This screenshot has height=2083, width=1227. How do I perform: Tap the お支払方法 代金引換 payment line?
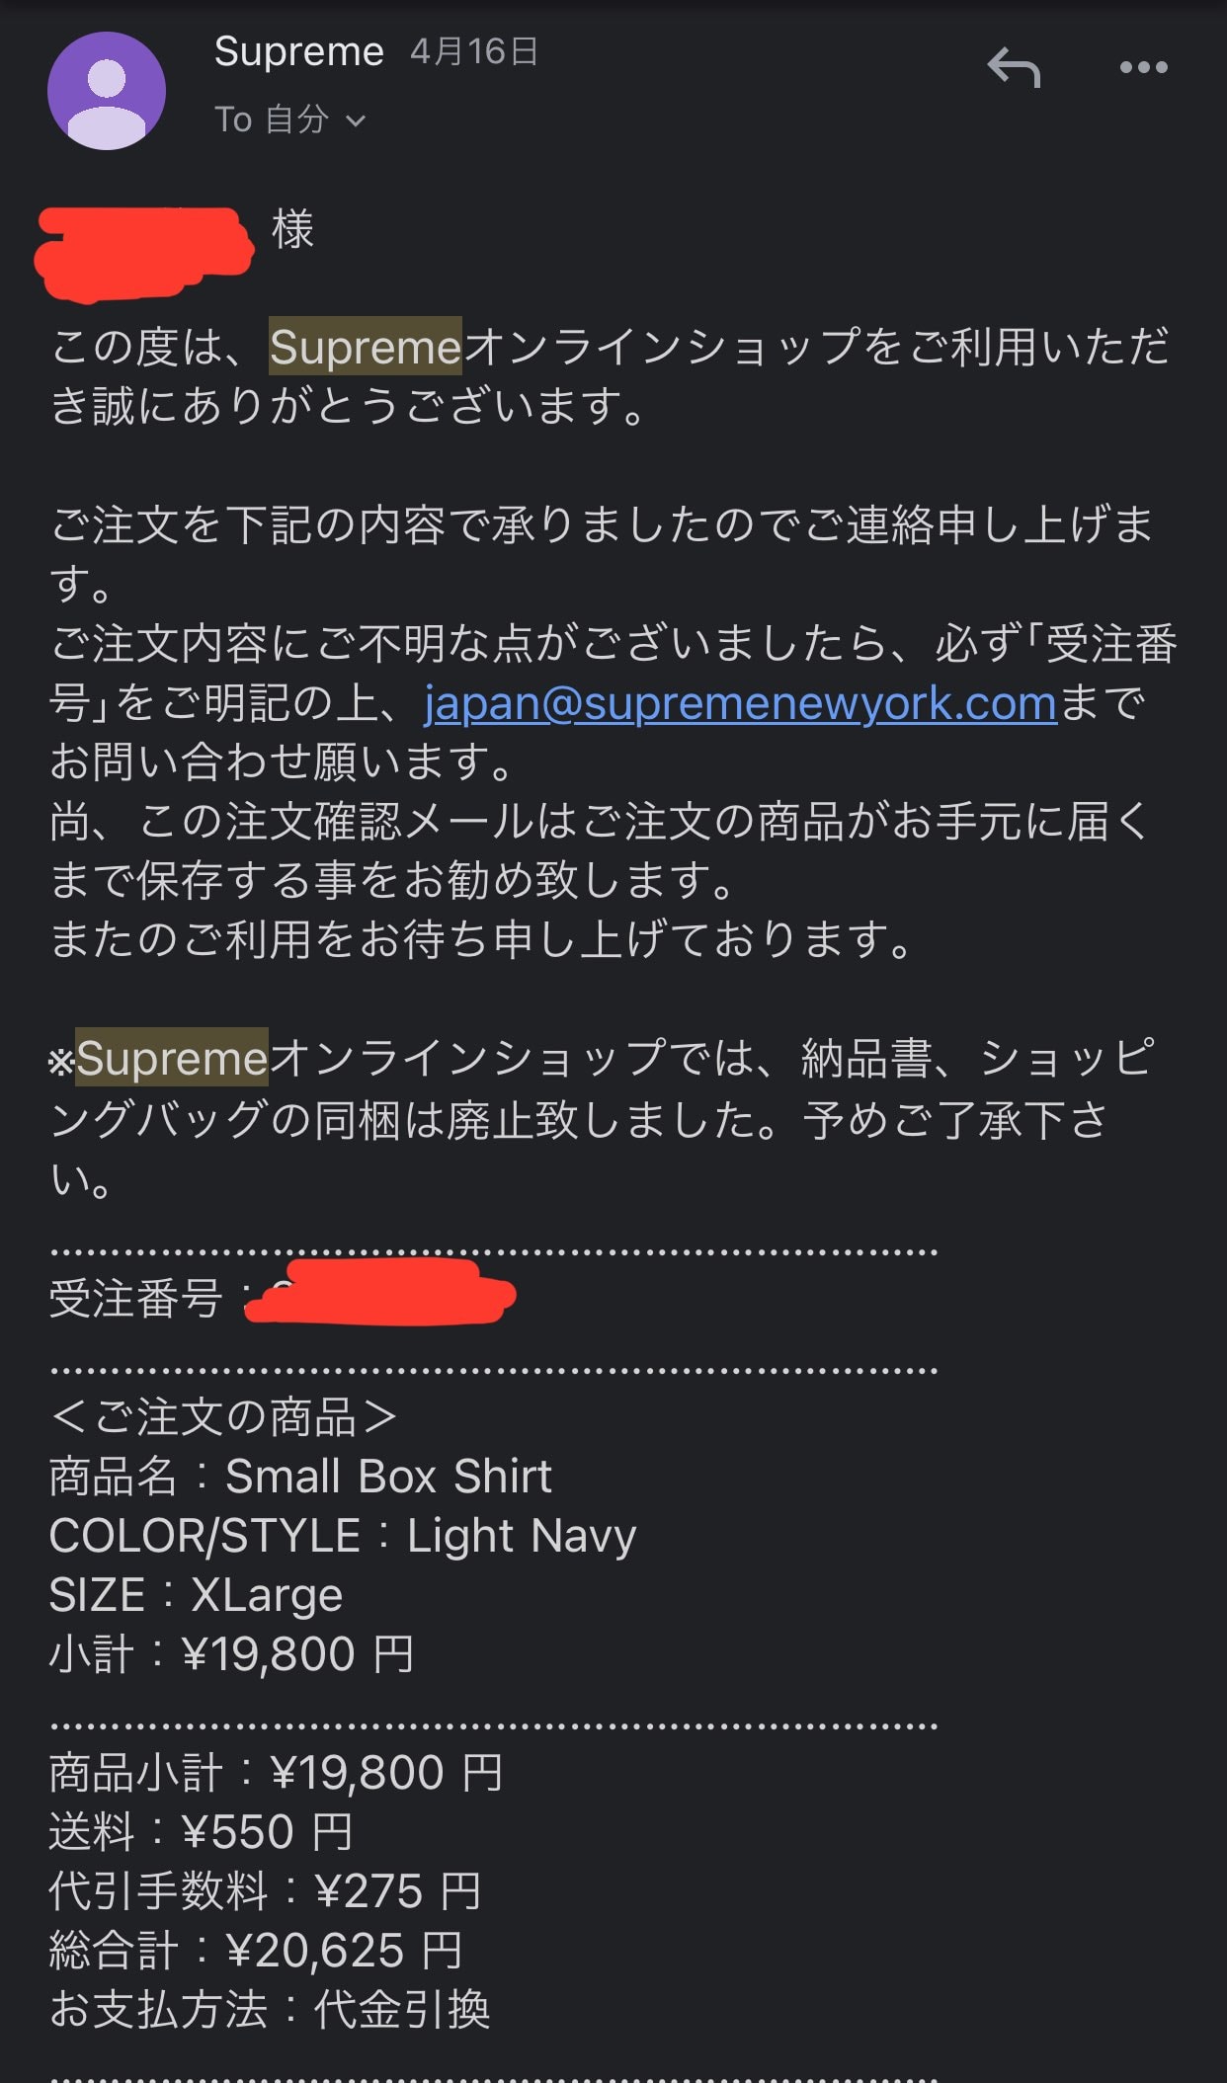pos(270,2010)
